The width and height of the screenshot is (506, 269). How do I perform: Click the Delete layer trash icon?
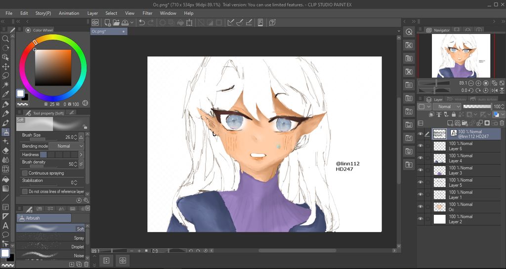[502, 123]
